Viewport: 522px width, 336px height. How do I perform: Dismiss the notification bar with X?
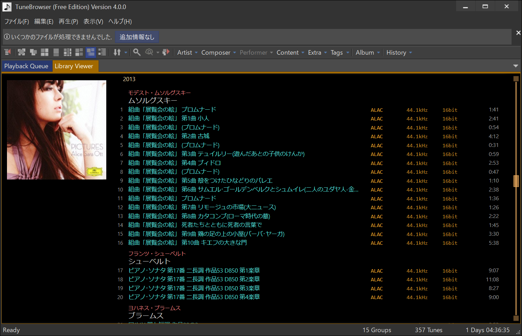pyautogui.click(x=518, y=33)
